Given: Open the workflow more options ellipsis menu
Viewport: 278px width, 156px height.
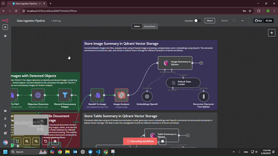Looking at the screenshot, I should [242, 21].
